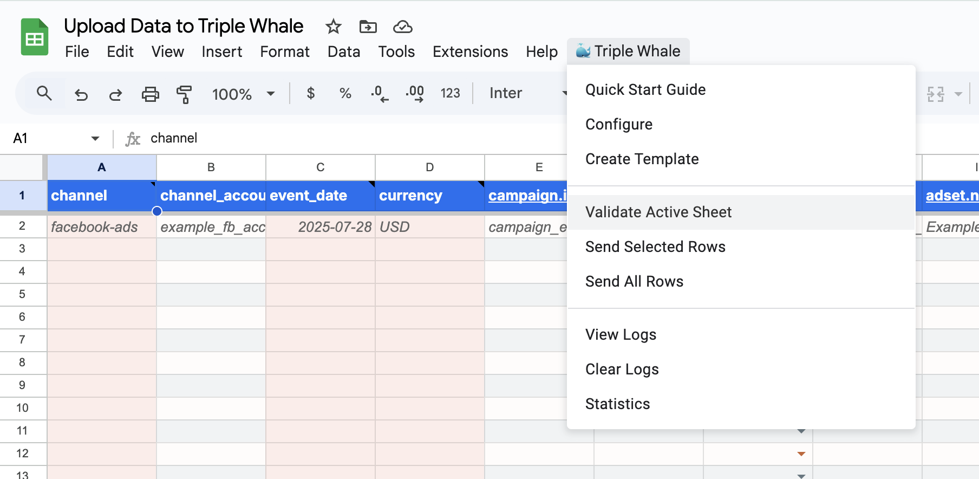
Task: Open the 100% zoom dropdown
Action: (x=243, y=94)
